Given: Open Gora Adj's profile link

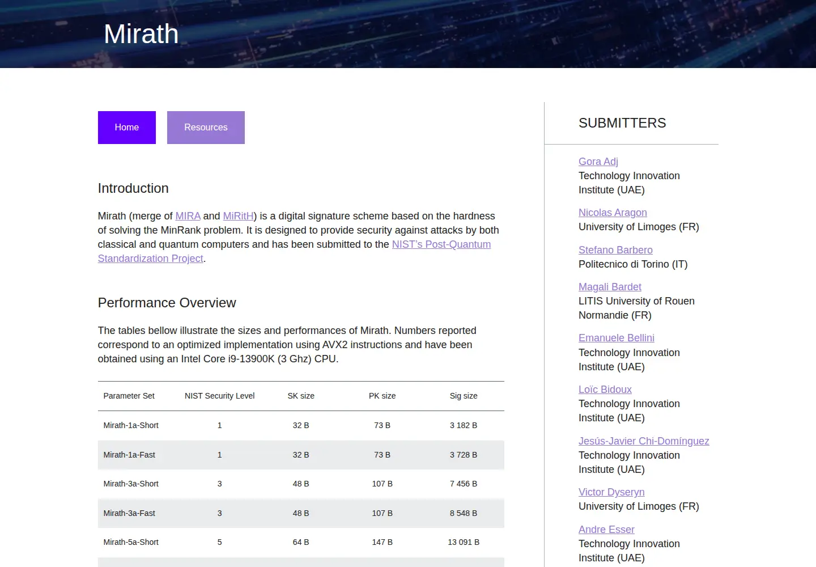Looking at the screenshot, I should coord(598,162).
